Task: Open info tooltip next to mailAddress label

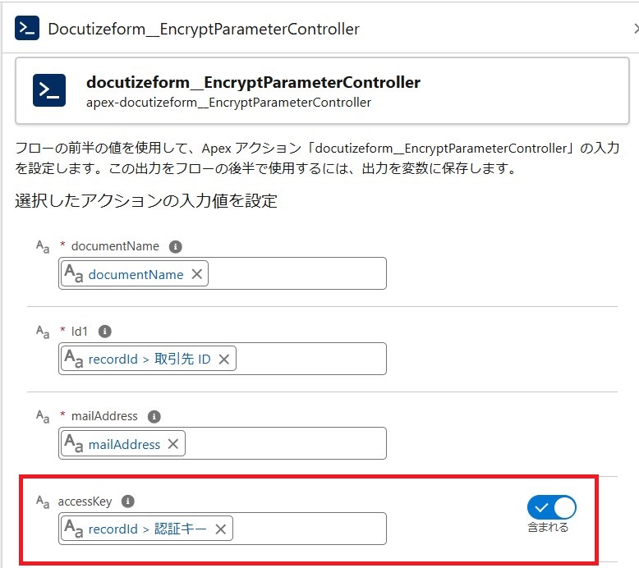Action: (154, 416)
